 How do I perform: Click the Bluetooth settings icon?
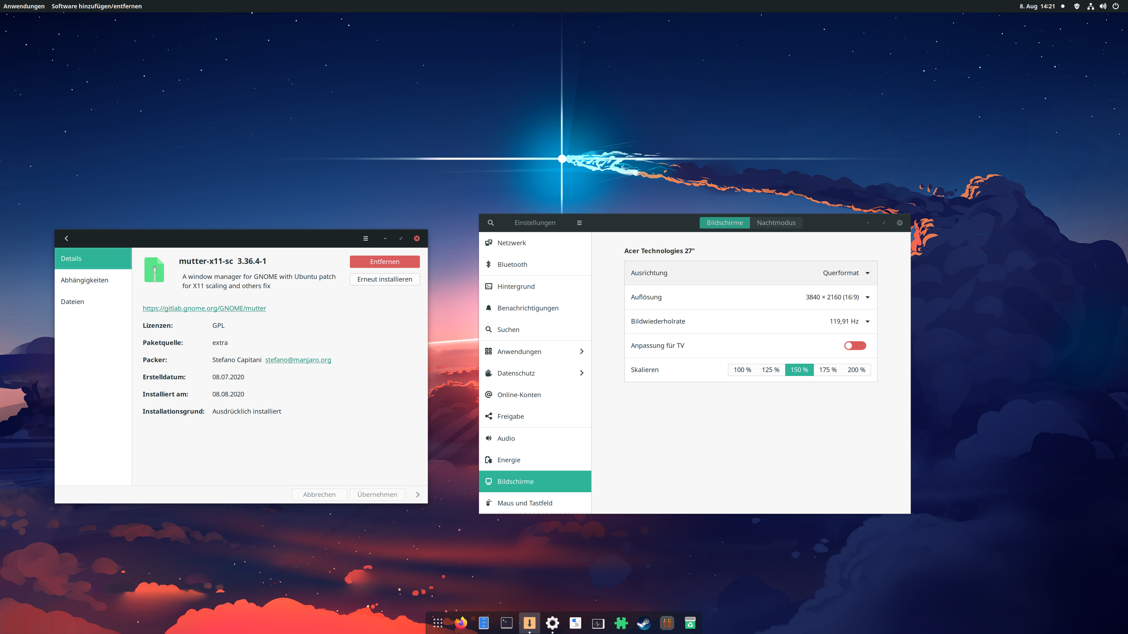pos(489,264)
